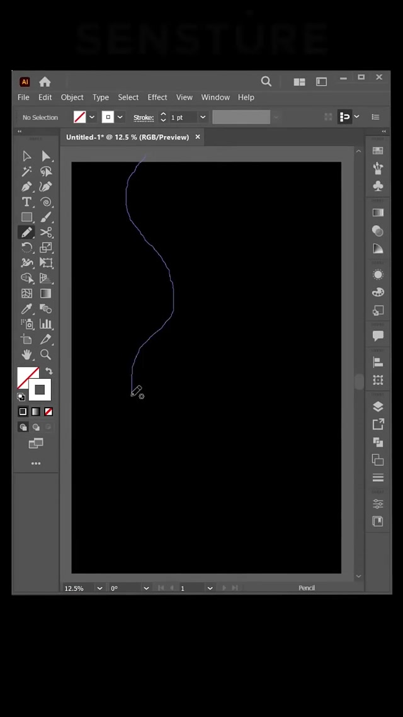The width and height of the screenshot is (403, 717).
Task: Pick the Magic Wand tool
Action: coord(26,171)
